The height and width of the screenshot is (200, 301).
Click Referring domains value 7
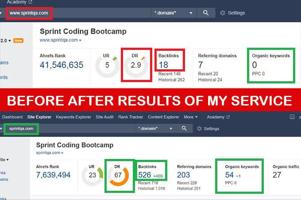coord(201,65)
